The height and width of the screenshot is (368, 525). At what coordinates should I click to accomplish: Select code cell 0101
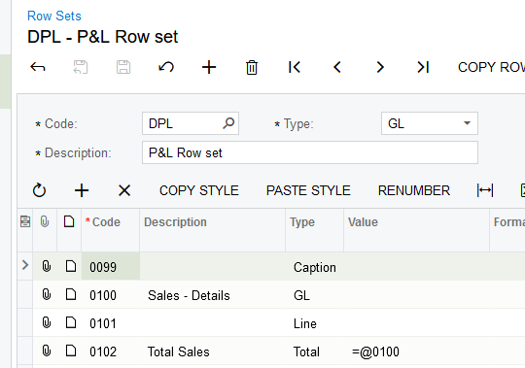point(111,323)
